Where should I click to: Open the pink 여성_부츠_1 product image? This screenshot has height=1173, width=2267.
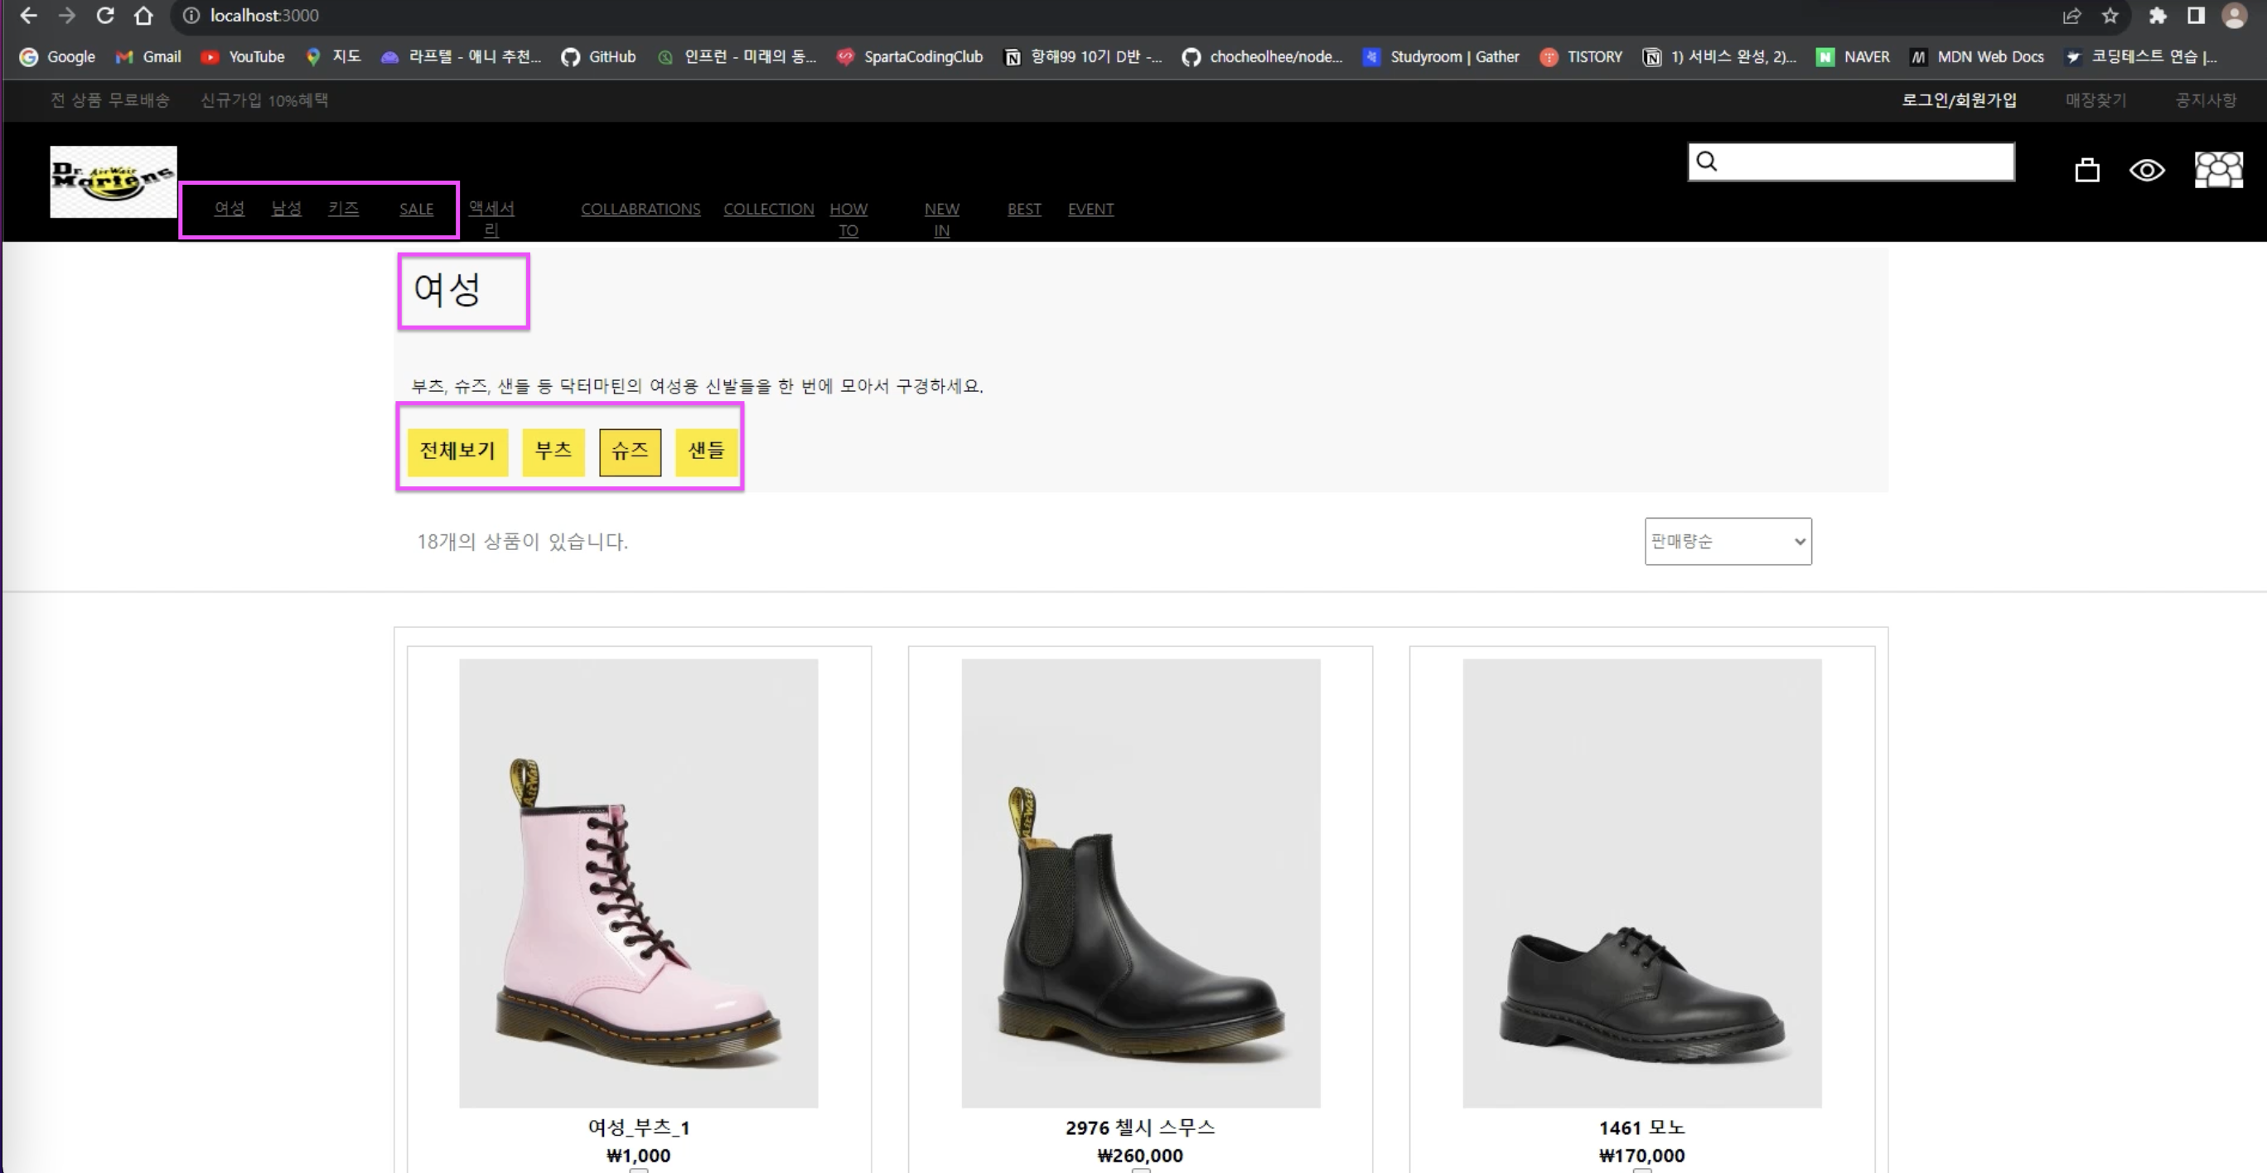coord(638,882)
